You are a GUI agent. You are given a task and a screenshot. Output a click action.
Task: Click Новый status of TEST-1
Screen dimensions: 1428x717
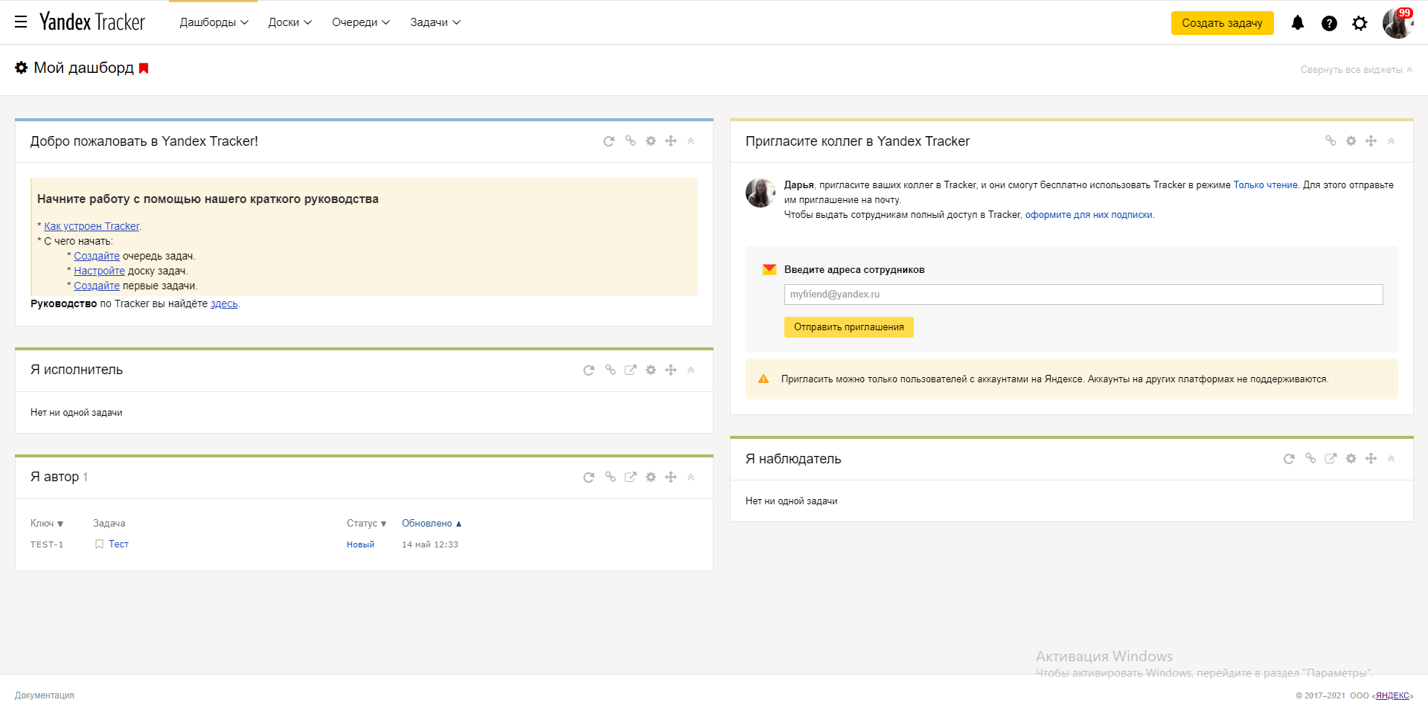coord(360,544)
